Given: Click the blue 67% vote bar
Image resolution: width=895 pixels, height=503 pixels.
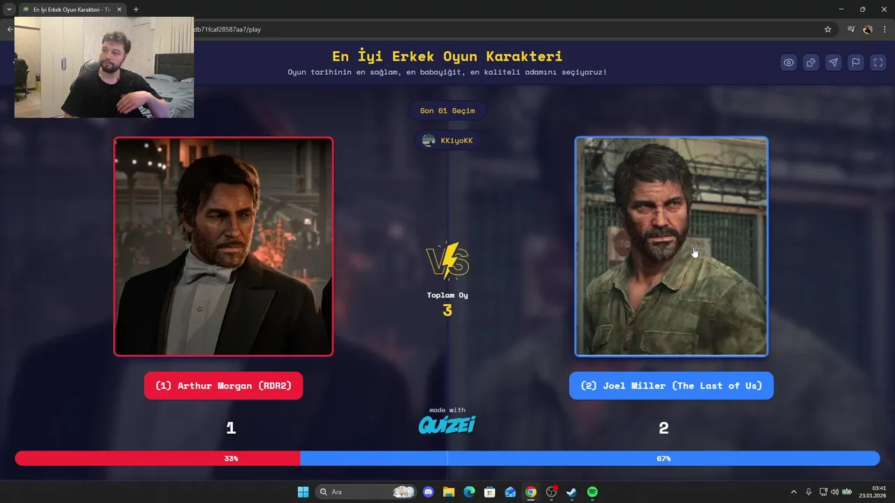Looking at the screenshot, I should pyautogui.click(x=589, y=458).
